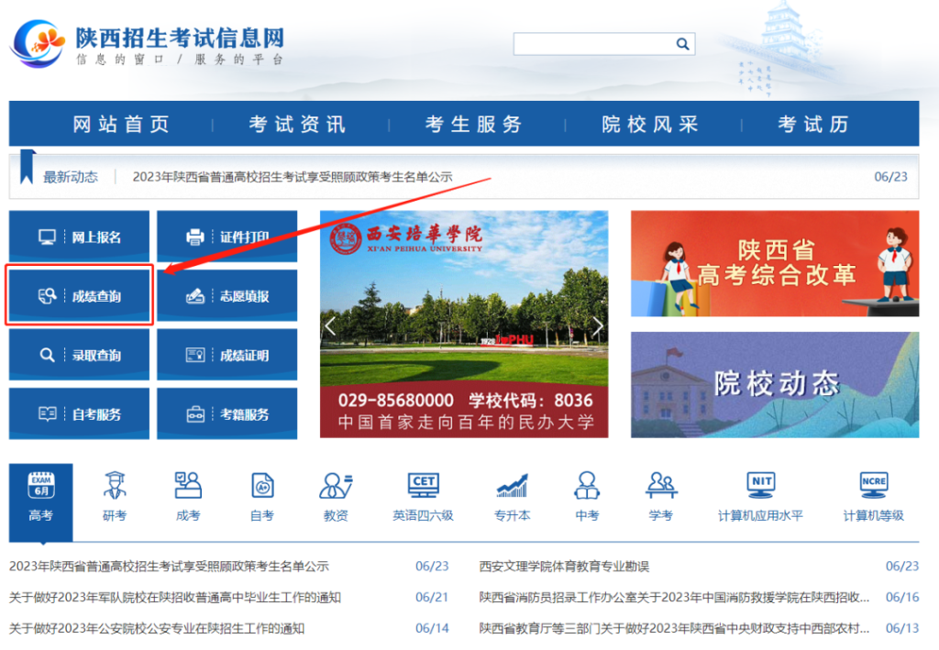Advance carousel with right arrow
The width and height of the screenshot is (939, 650).
[597, 326]
